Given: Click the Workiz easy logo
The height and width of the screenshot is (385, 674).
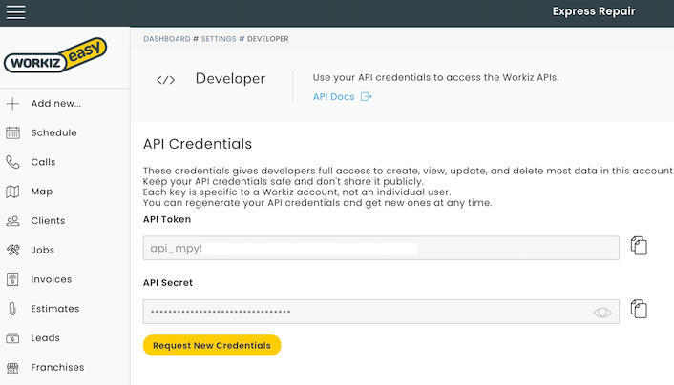Looking at the screenshot, I should pyautogui.click(x=55, y=55).
